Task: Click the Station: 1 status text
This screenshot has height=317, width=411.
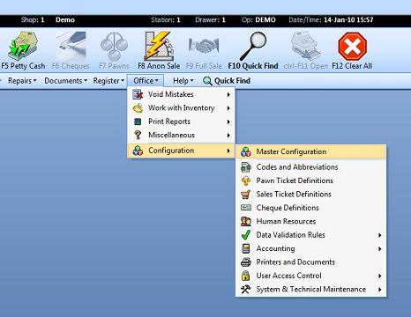Action: point(165,20)
